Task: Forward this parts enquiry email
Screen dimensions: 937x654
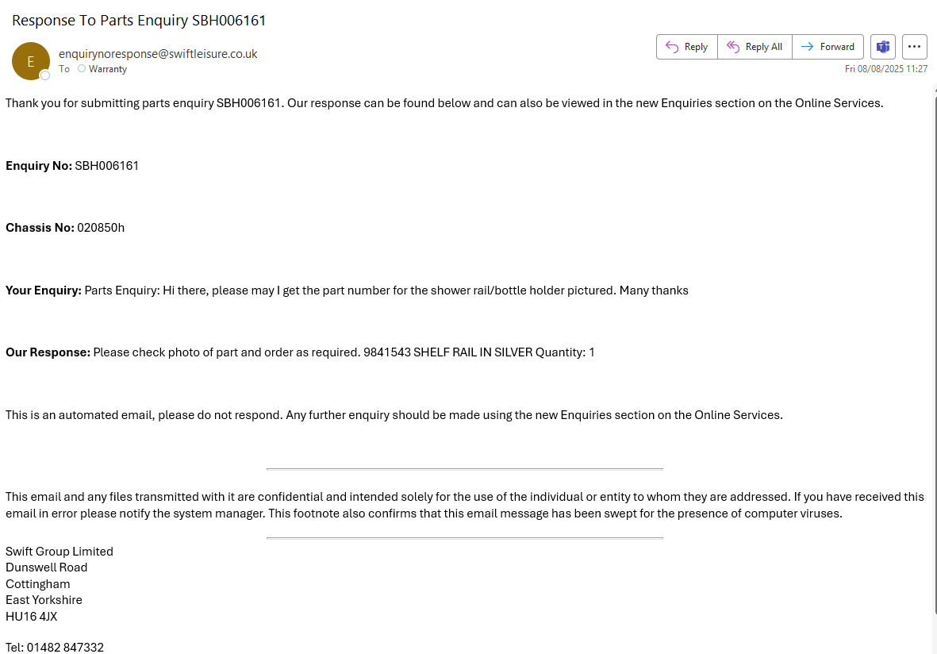Action: pyautogui.click(x=828, y=47)
